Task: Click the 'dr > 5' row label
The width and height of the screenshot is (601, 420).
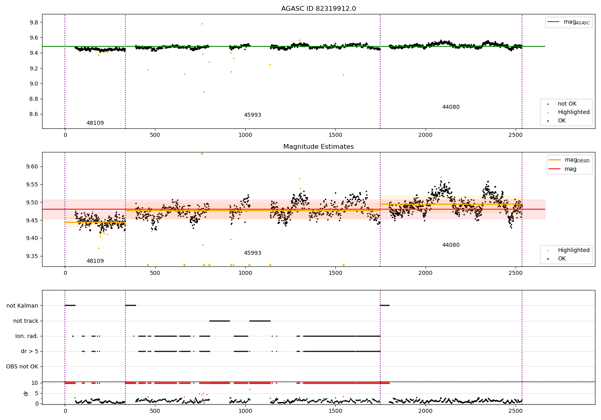Action: pyautogui.click(x=30, y=352)
